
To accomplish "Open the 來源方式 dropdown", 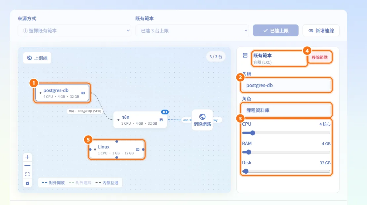I will [74, 31].
